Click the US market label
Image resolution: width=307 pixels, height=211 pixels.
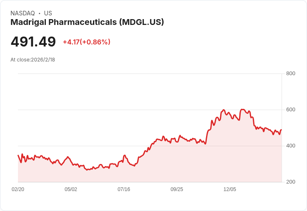click(x=48, y=13)
